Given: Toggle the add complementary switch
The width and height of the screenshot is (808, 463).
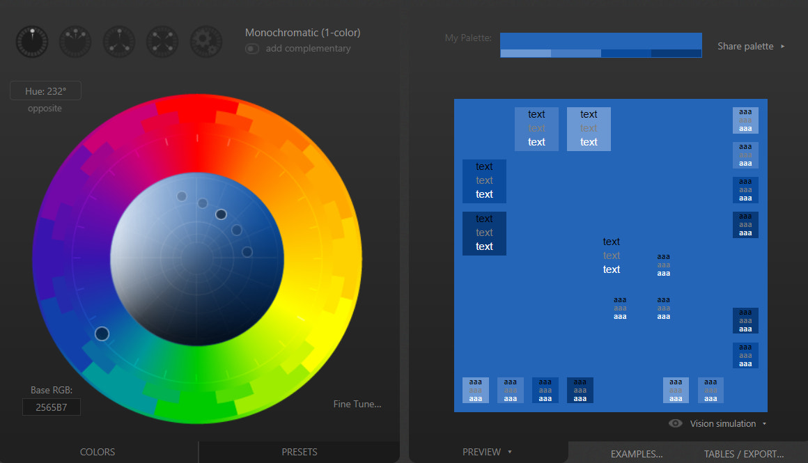Looking at the screenshot, I should point(252,49).
